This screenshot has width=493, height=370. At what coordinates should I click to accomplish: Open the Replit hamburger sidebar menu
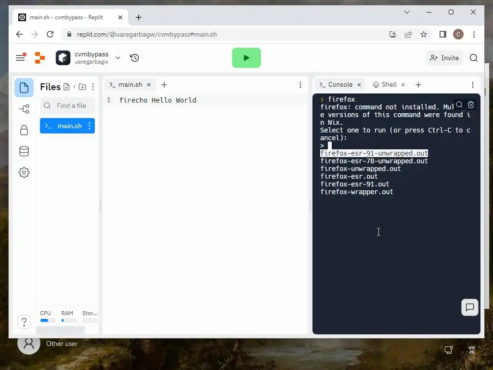tap(20, 58)
